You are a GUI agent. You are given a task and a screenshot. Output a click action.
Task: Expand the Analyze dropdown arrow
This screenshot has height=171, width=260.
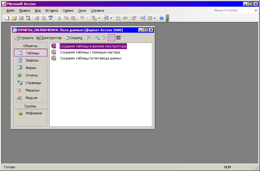pos(111,18)
